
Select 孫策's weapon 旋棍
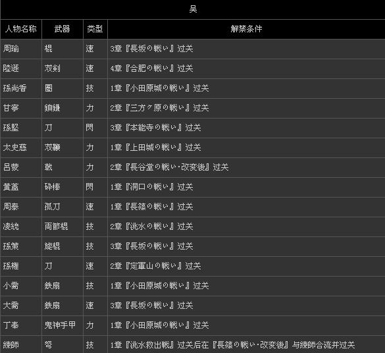tap(52, 246)
